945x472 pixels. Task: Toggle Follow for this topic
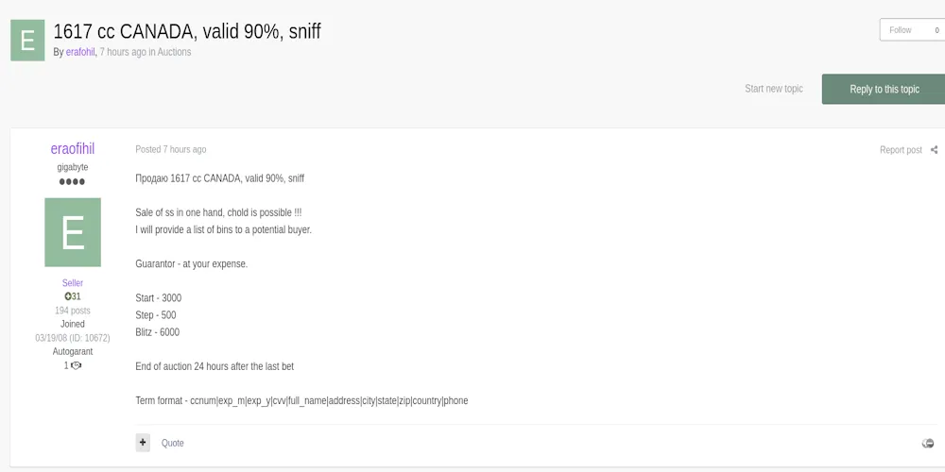(x=901, y=30)
